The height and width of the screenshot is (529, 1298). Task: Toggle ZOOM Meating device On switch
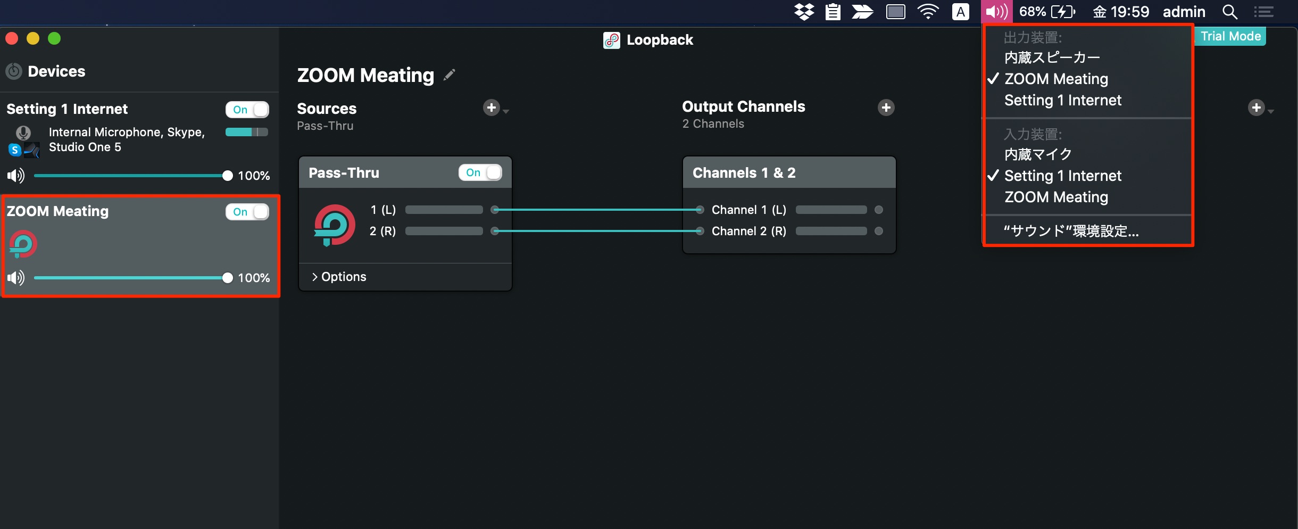[247, 212]
